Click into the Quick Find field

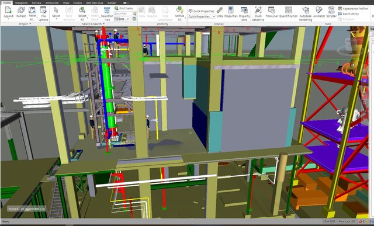(x=123, y=14)
